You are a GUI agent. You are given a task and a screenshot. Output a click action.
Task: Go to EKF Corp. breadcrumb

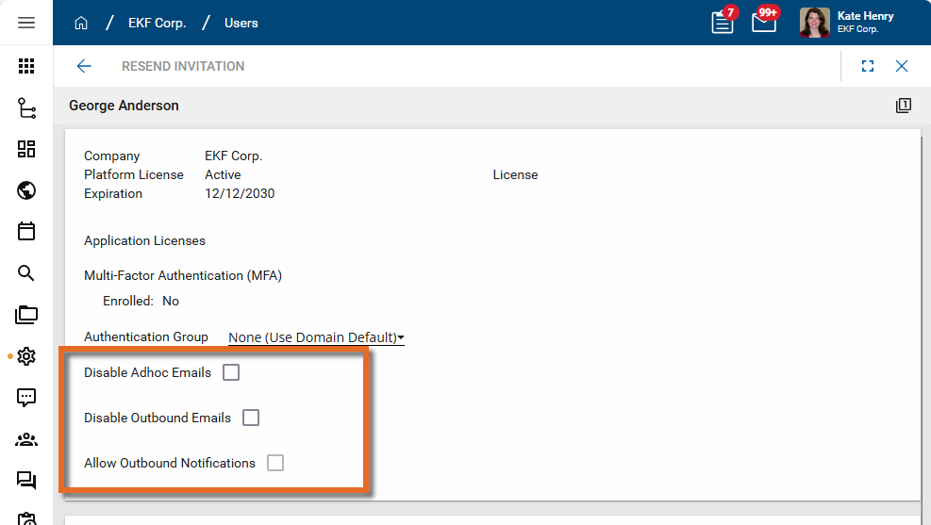click(x=157, y=23)
